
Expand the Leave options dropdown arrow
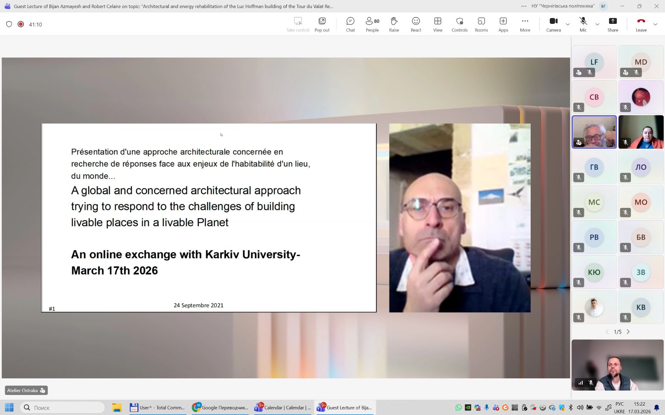[x=655, y=24]
